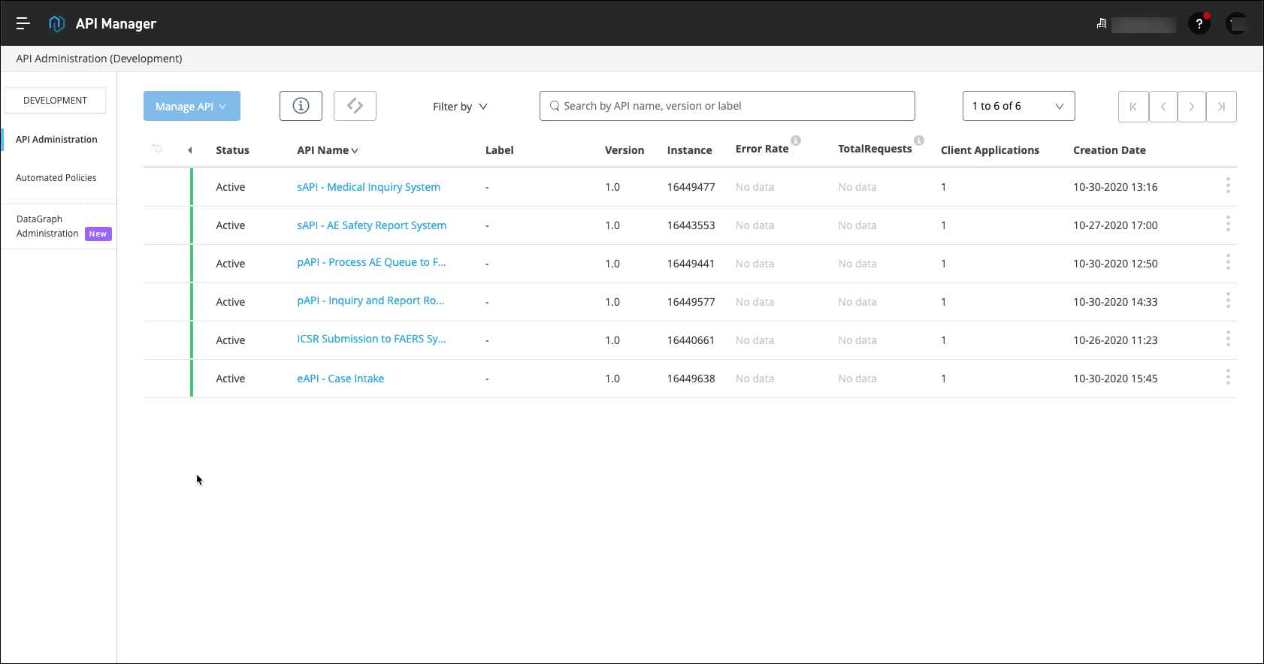Click the DEVELOPMENT environment button
Viewport: 1264px width, 664px height.
pyautogui.click(x=55, y=101)
